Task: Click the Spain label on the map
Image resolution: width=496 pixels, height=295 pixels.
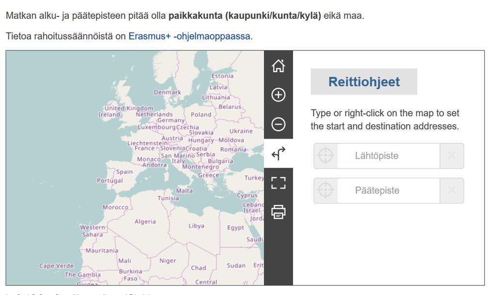Action: tap(124, 171)
